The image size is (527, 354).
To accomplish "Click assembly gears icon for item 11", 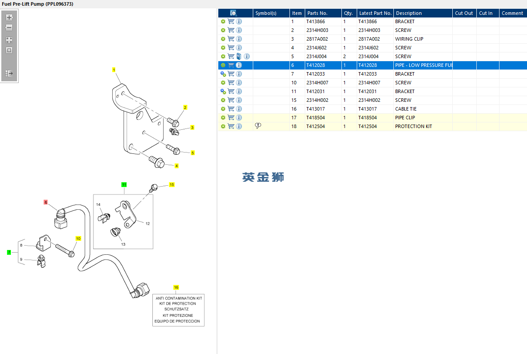I will (x=223, y=91).
